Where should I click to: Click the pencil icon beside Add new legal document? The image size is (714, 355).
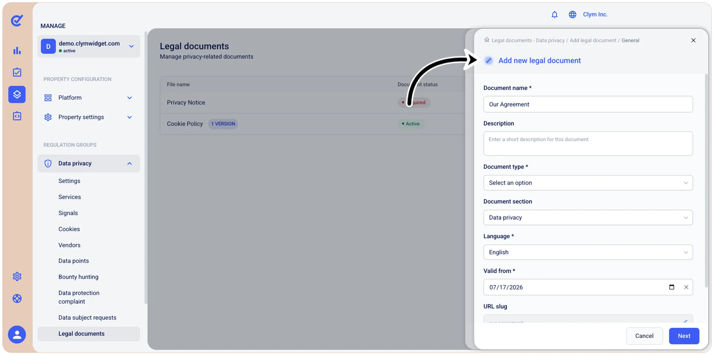click(489, 61)
